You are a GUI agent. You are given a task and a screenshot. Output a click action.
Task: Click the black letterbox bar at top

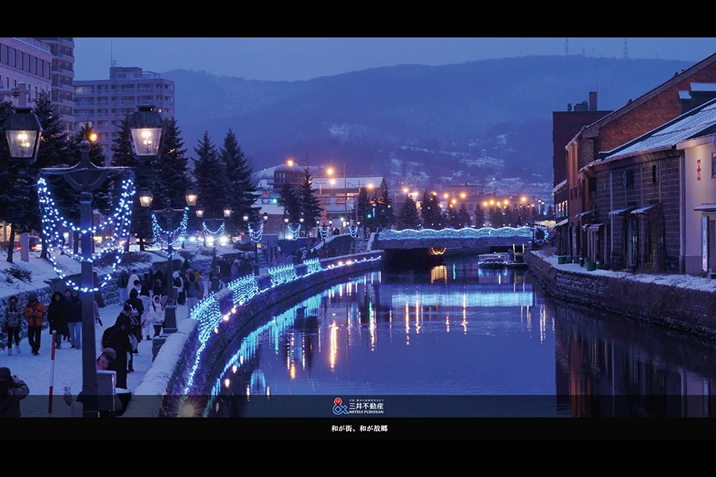358,17
